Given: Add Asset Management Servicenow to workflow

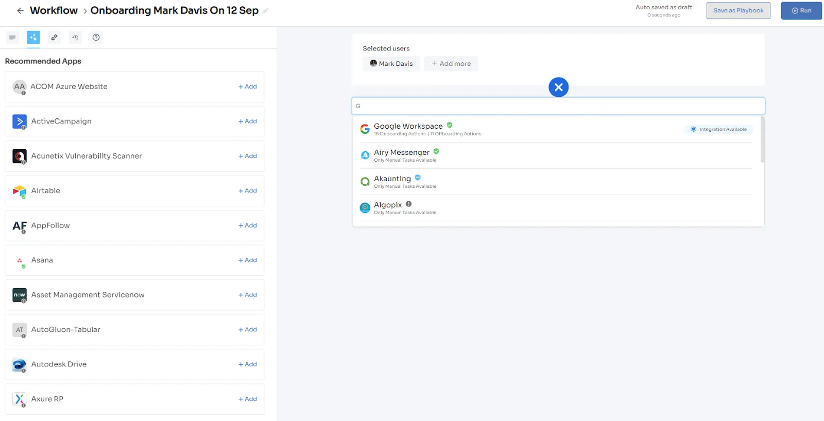Looking at the screenshot, I should click(x=248, y=295).
